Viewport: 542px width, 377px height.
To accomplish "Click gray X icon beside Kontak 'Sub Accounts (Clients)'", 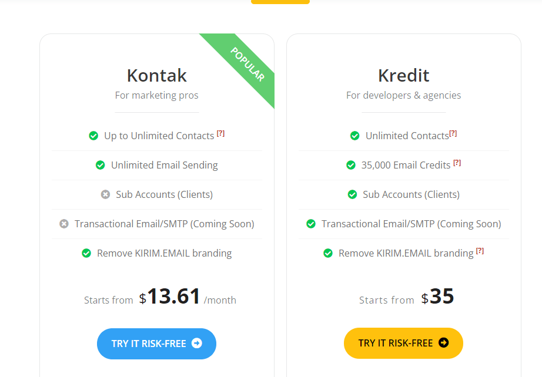I will 105,194.
